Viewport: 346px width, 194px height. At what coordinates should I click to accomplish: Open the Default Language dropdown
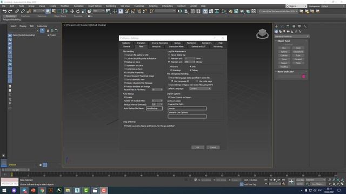point(200,88)
